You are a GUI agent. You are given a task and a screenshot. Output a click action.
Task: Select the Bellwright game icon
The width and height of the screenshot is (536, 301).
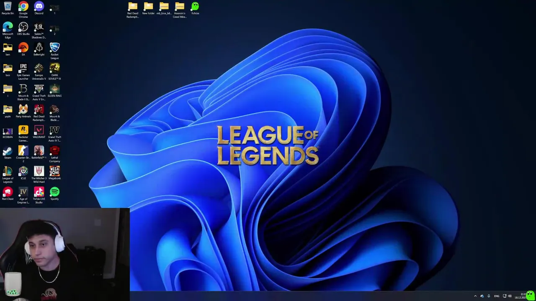(39, 49)
